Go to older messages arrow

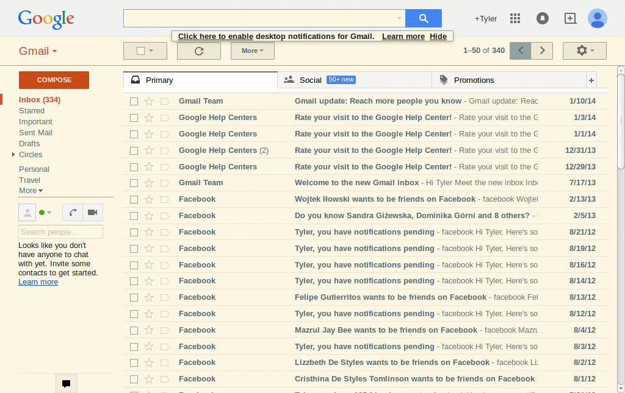542,51
